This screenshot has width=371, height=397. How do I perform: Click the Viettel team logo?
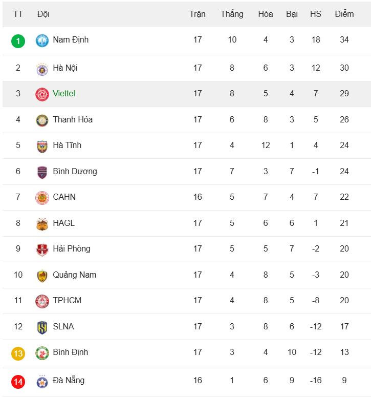coord(42,94)
